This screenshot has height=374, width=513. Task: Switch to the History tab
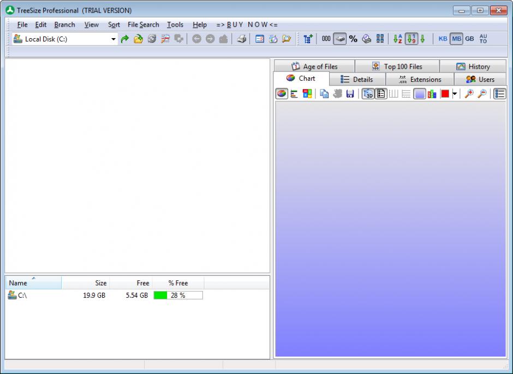tap(473, 67)
